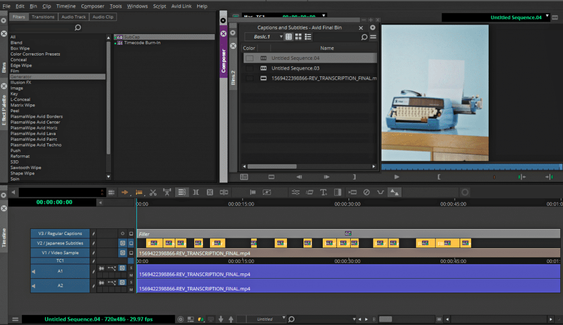The image size is (563, 325).
Task: Toggle monitor on V2 Japanese Subtitles track
Action: pyautogui.click(x=131, y=243)
